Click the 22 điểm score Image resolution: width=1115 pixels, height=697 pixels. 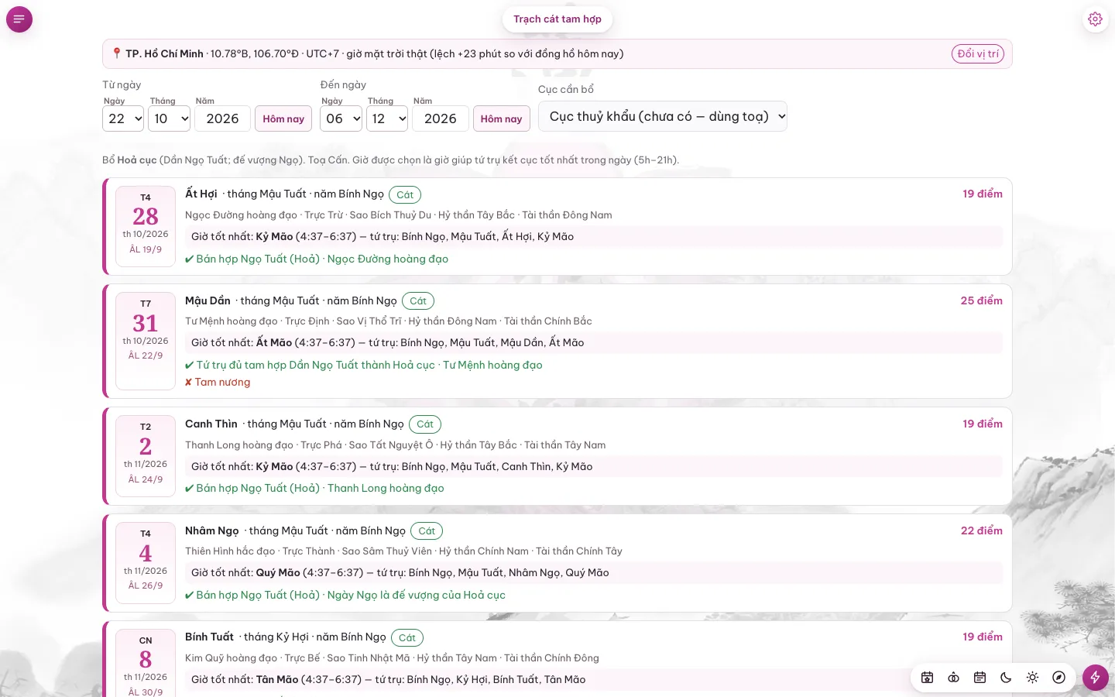pos(982,530)
